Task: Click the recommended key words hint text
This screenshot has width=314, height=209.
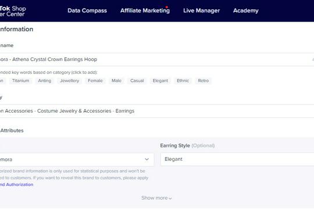Action: tap(49, 73)
